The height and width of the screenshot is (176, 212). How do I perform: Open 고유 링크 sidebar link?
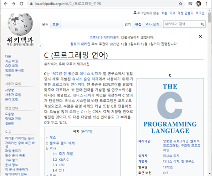point(12,160)
